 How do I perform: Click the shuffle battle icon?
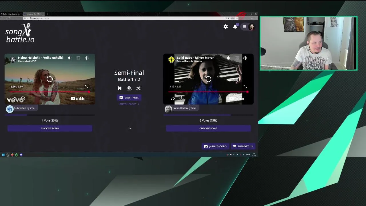(x=138, y=88)
